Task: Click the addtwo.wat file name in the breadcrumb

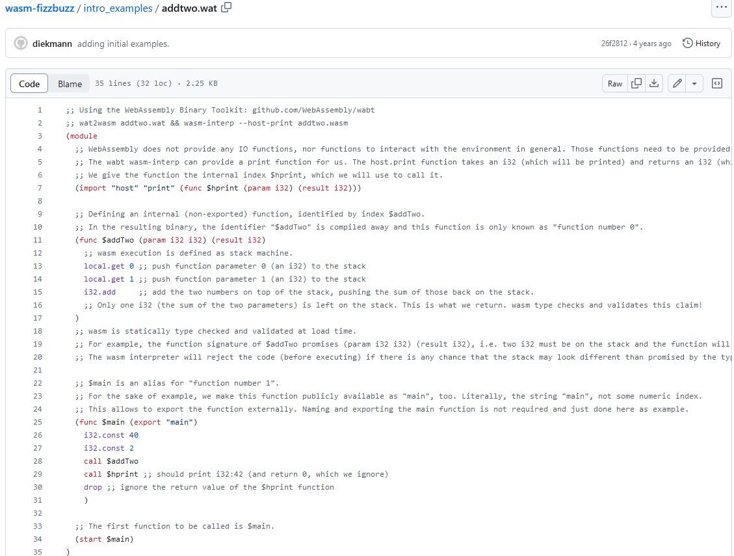Action: point(189,8)
